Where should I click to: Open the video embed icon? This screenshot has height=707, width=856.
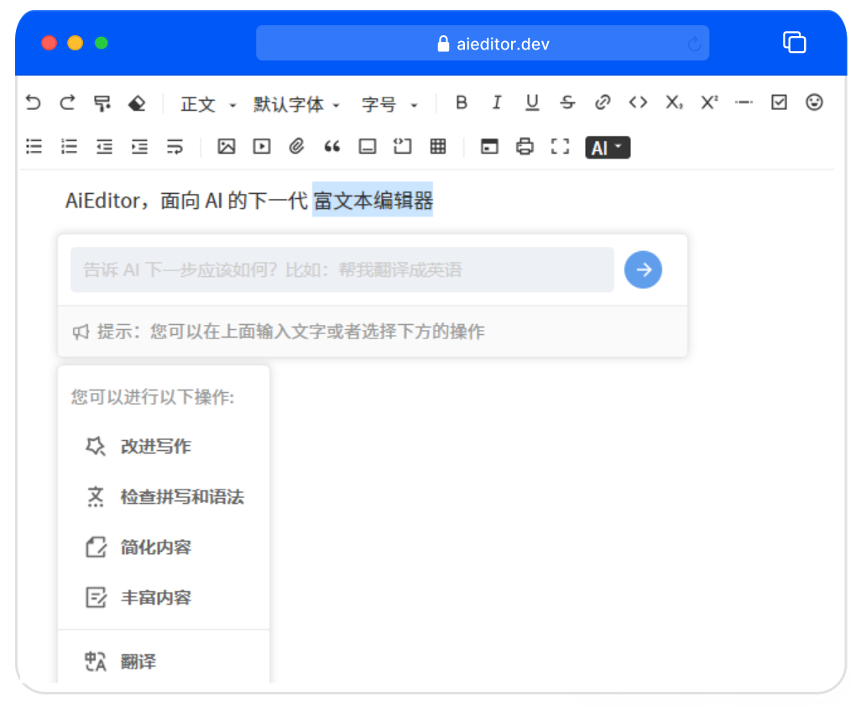pyautogui.click(x=261, y=146)
